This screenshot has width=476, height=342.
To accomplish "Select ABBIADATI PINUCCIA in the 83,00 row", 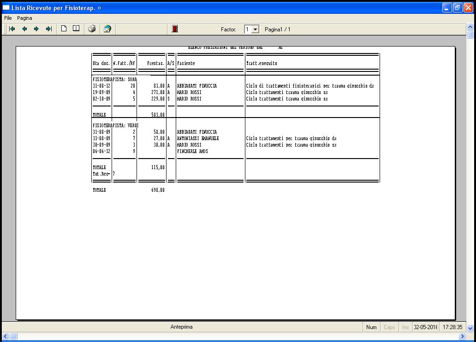I will (x=196, y=86).
